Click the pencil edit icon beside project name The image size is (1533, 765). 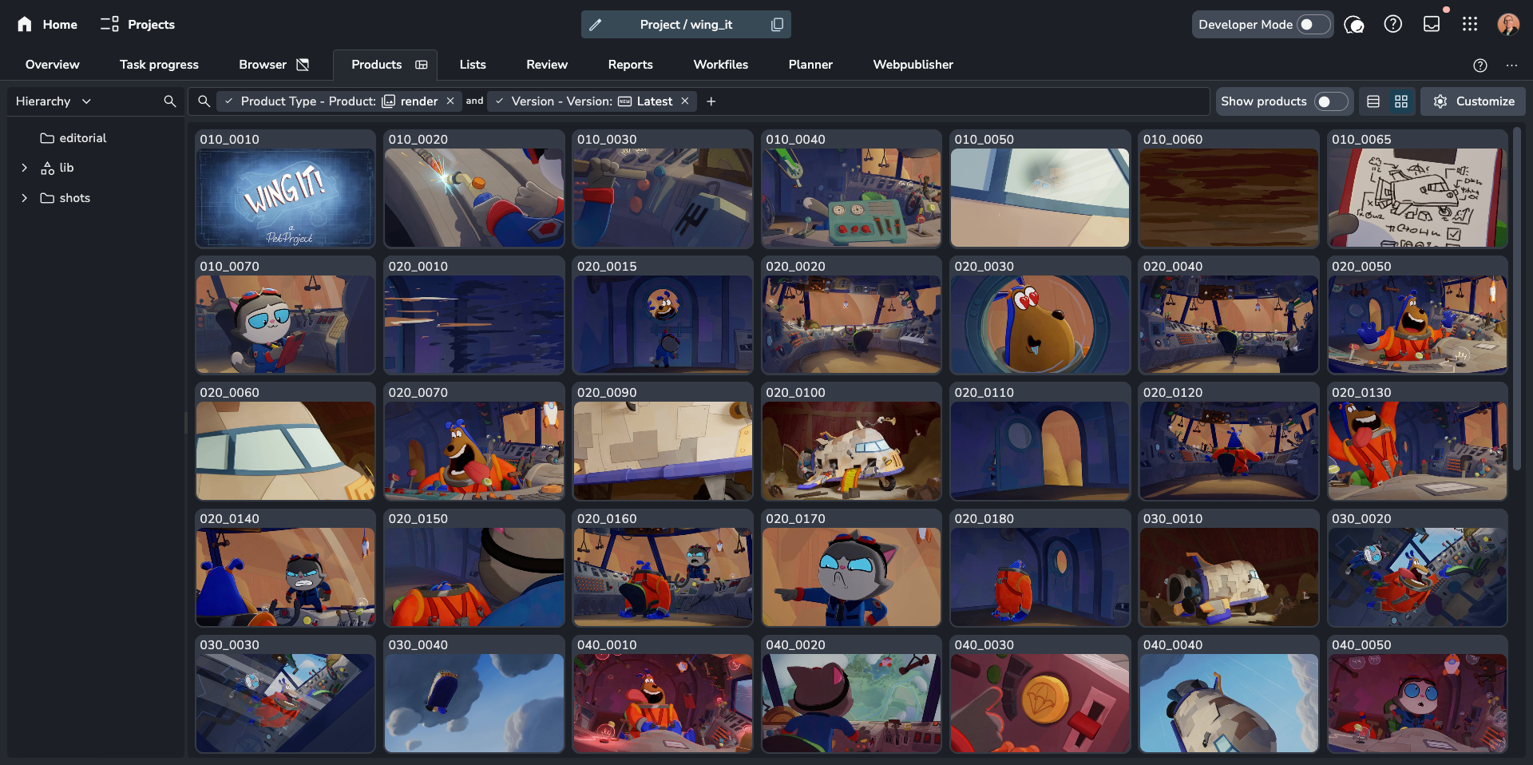596,25
